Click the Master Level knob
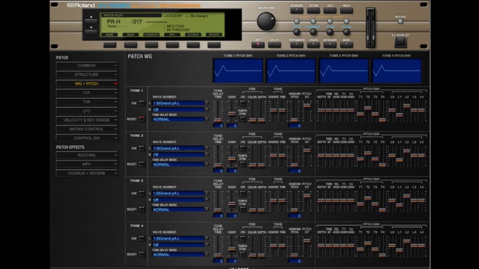Image resolution: width=479 pixels, height=269 pixels. 266,22
